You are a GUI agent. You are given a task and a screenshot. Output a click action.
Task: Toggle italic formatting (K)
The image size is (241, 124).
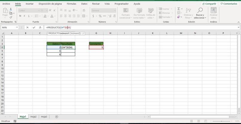[25, 16]
